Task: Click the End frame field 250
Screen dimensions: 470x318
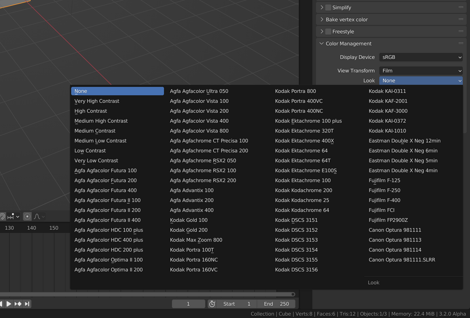Action: click(276, 304)
